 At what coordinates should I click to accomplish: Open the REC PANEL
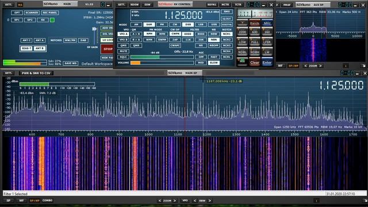tap(50, 13)
